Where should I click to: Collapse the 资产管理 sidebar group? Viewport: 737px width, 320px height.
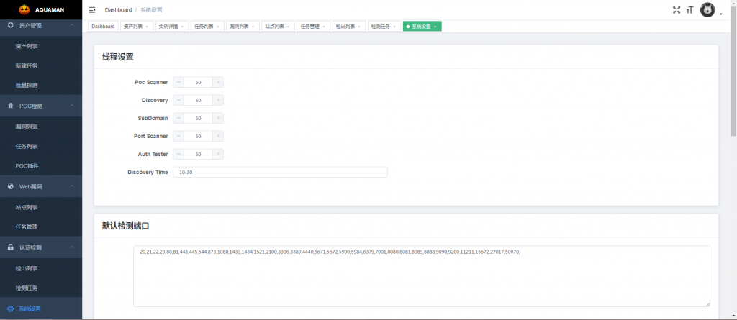[x=72, y=25]
